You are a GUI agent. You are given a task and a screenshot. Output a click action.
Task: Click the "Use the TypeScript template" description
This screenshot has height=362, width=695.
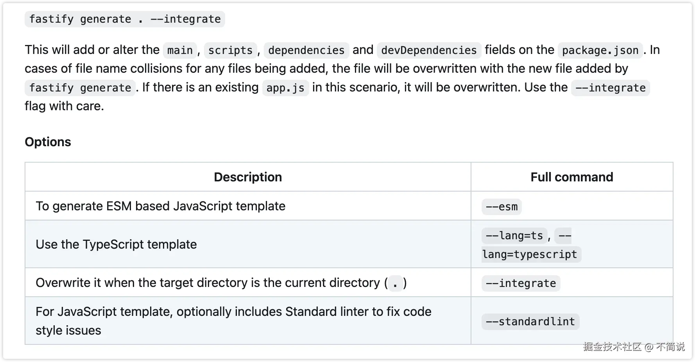pyautogui.click(x=116, y=244)
